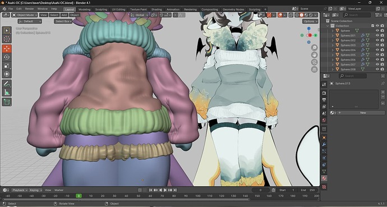Expand the Sphere.004 tree row
387x207 pixels.
tap(333, 50)
